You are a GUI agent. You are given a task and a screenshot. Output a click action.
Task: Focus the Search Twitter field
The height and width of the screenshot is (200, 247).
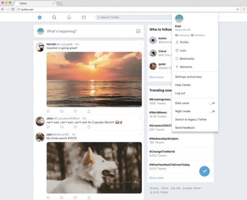click(133, 17)
